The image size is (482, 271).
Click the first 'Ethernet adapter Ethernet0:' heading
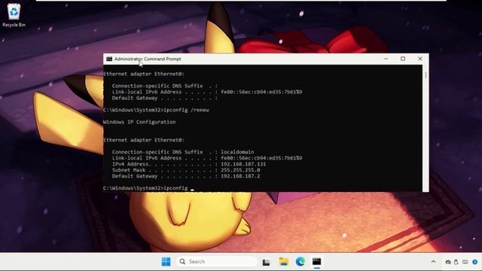coord(144,74)
